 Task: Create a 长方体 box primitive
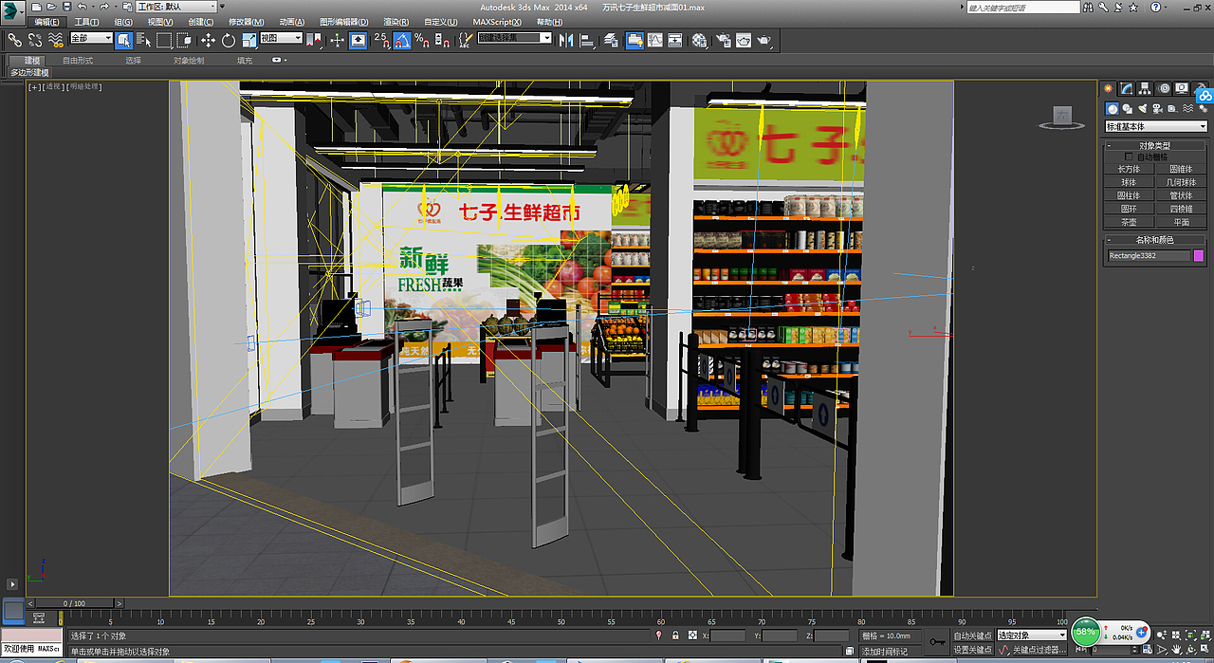click(1129, 169)
